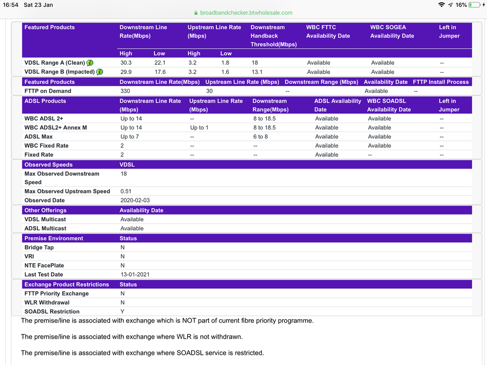
Task: Tap the Wi-Fi icon in the status bar
Action: click(442, 5)
